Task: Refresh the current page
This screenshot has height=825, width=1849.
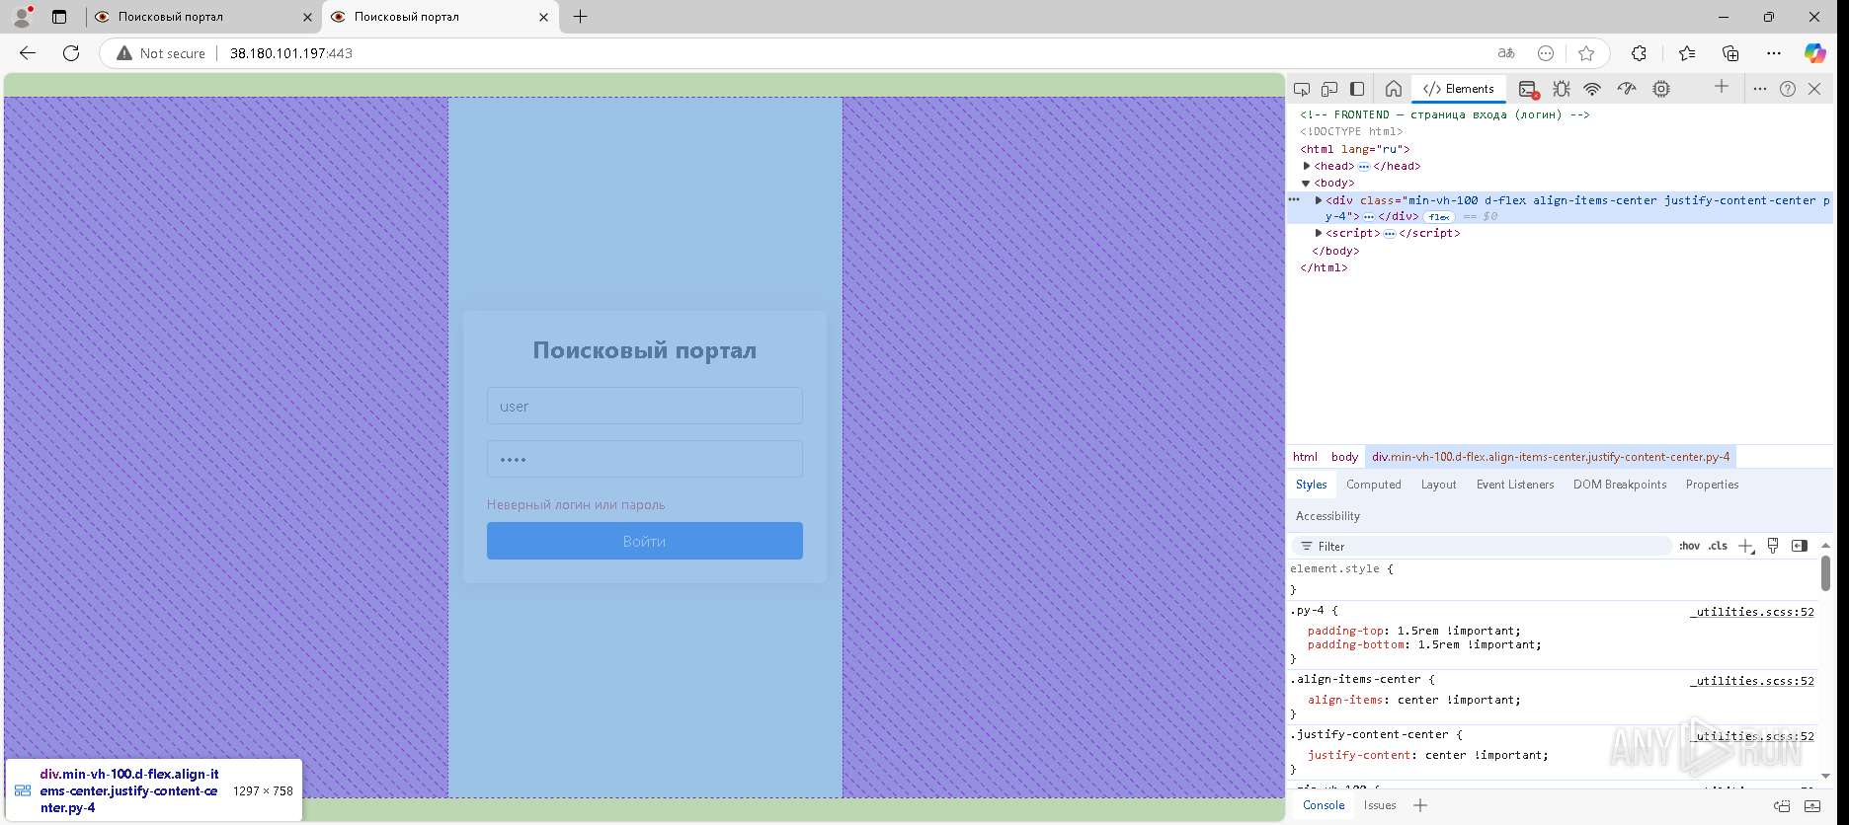Action: point(71,53)
